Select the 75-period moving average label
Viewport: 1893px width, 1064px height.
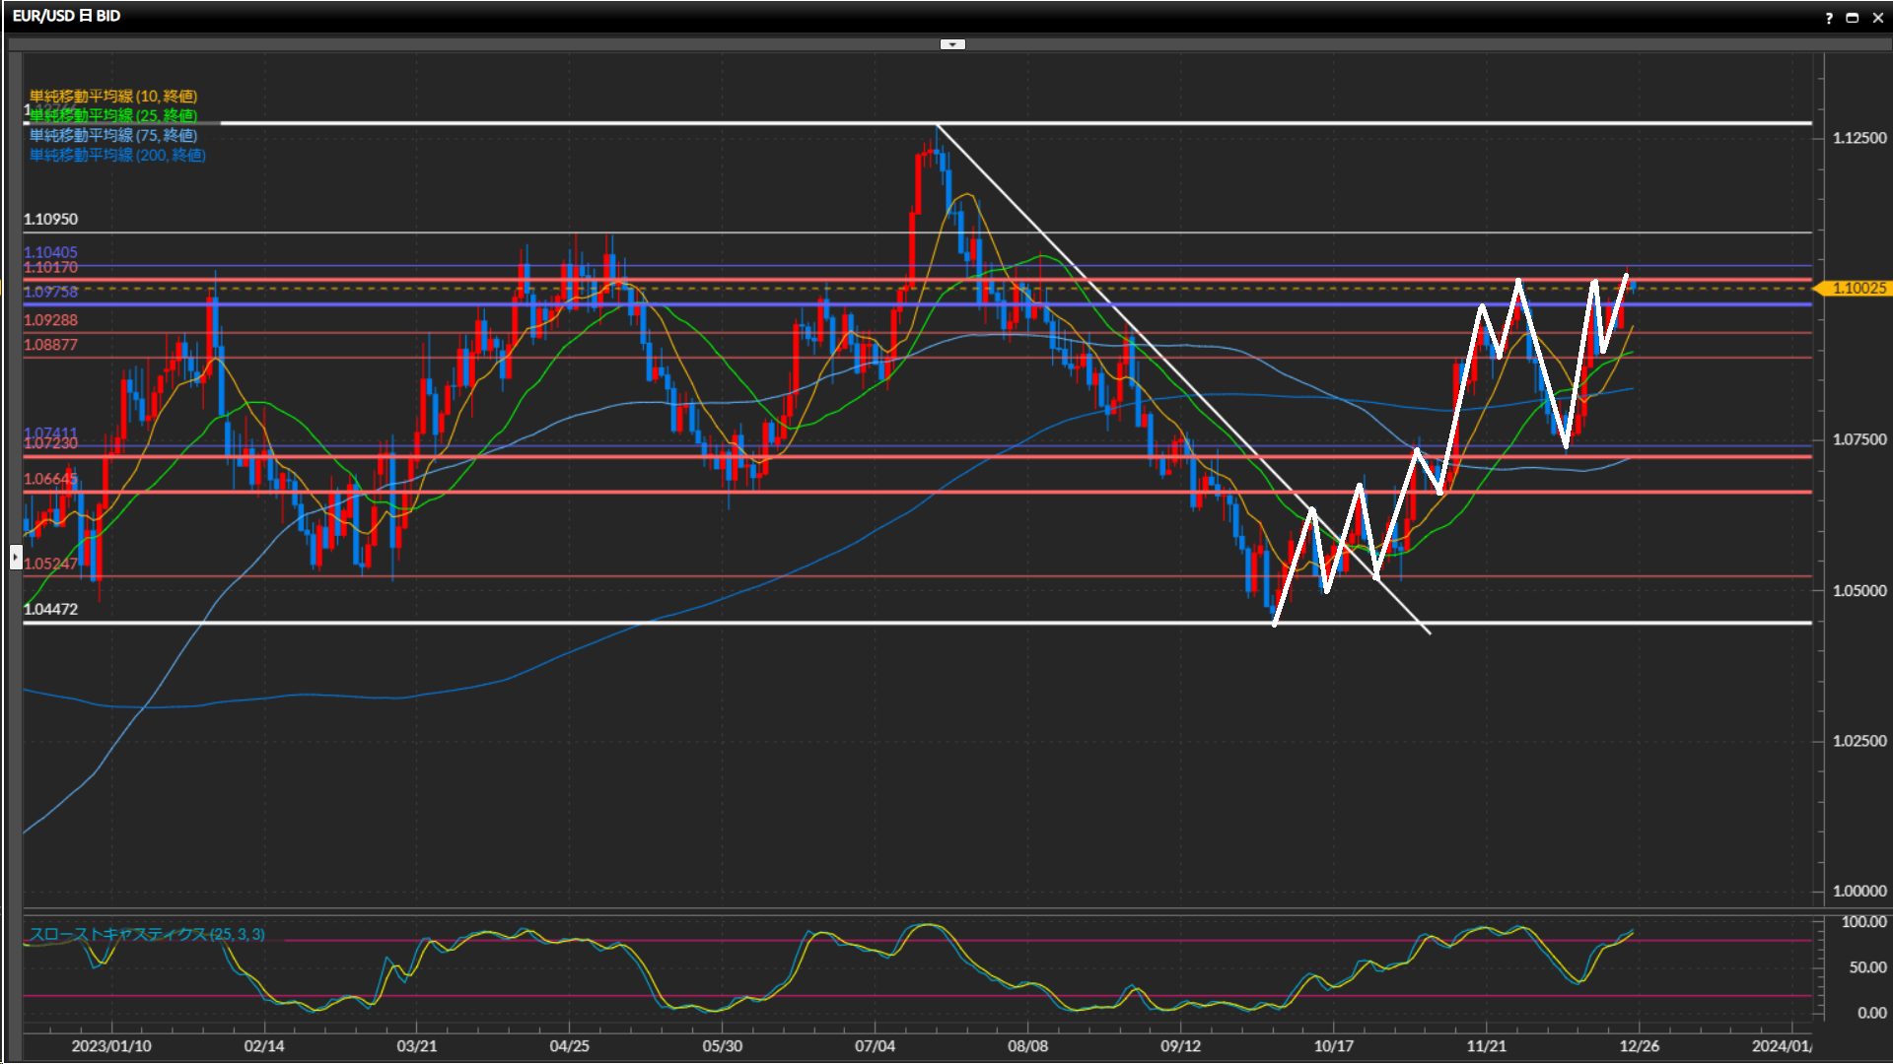113,135
